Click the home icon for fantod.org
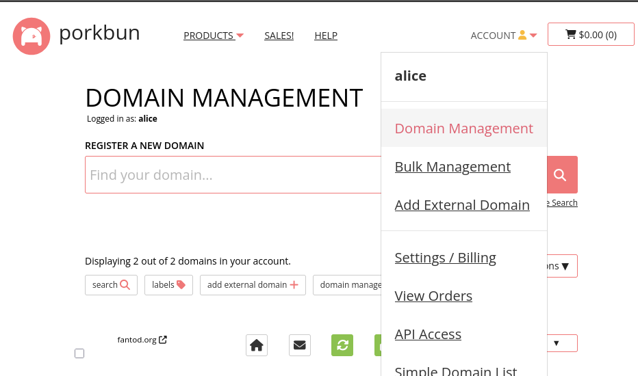 [x=257, y=345]
